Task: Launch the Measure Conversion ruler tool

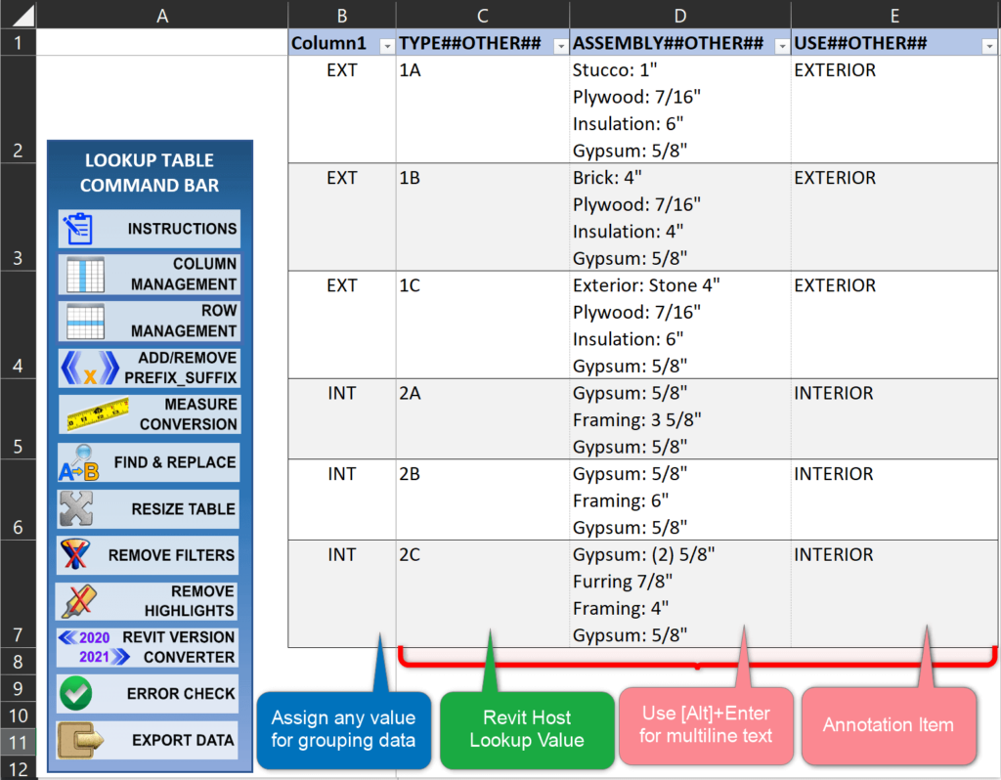Action: [149, 414]
